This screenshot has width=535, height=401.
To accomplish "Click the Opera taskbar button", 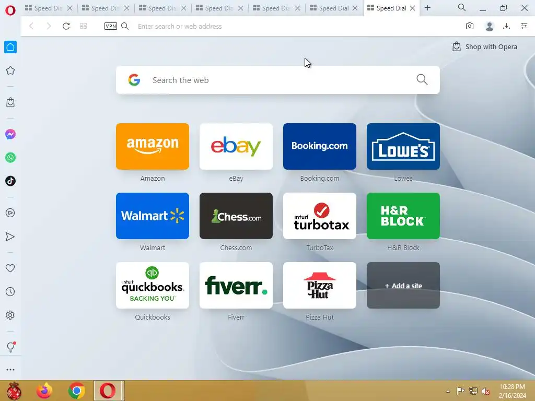I will (x=109, y=391).
